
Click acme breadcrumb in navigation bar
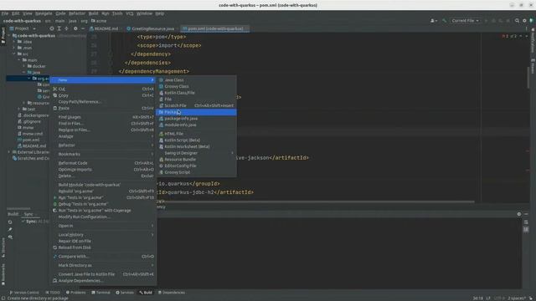coord(99,21)
